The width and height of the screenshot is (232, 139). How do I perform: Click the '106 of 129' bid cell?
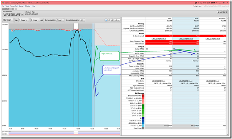point(186,126)
